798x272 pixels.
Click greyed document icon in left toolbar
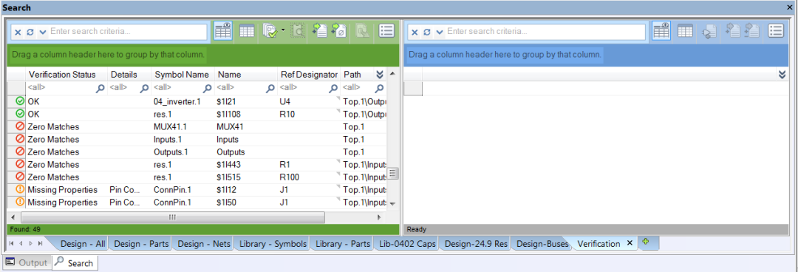362,30
